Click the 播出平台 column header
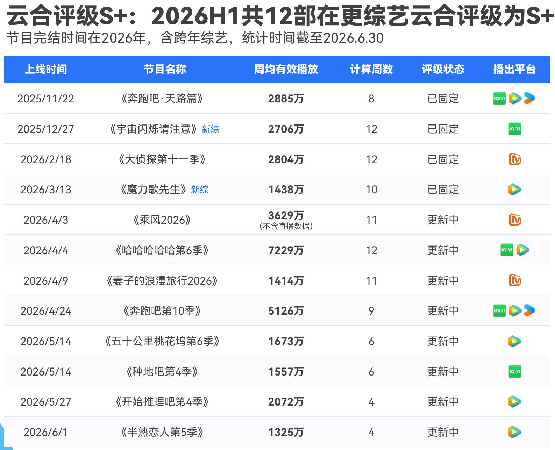This screenshot has height=450, width=555. pyautogui.click(x=514, y=69)
